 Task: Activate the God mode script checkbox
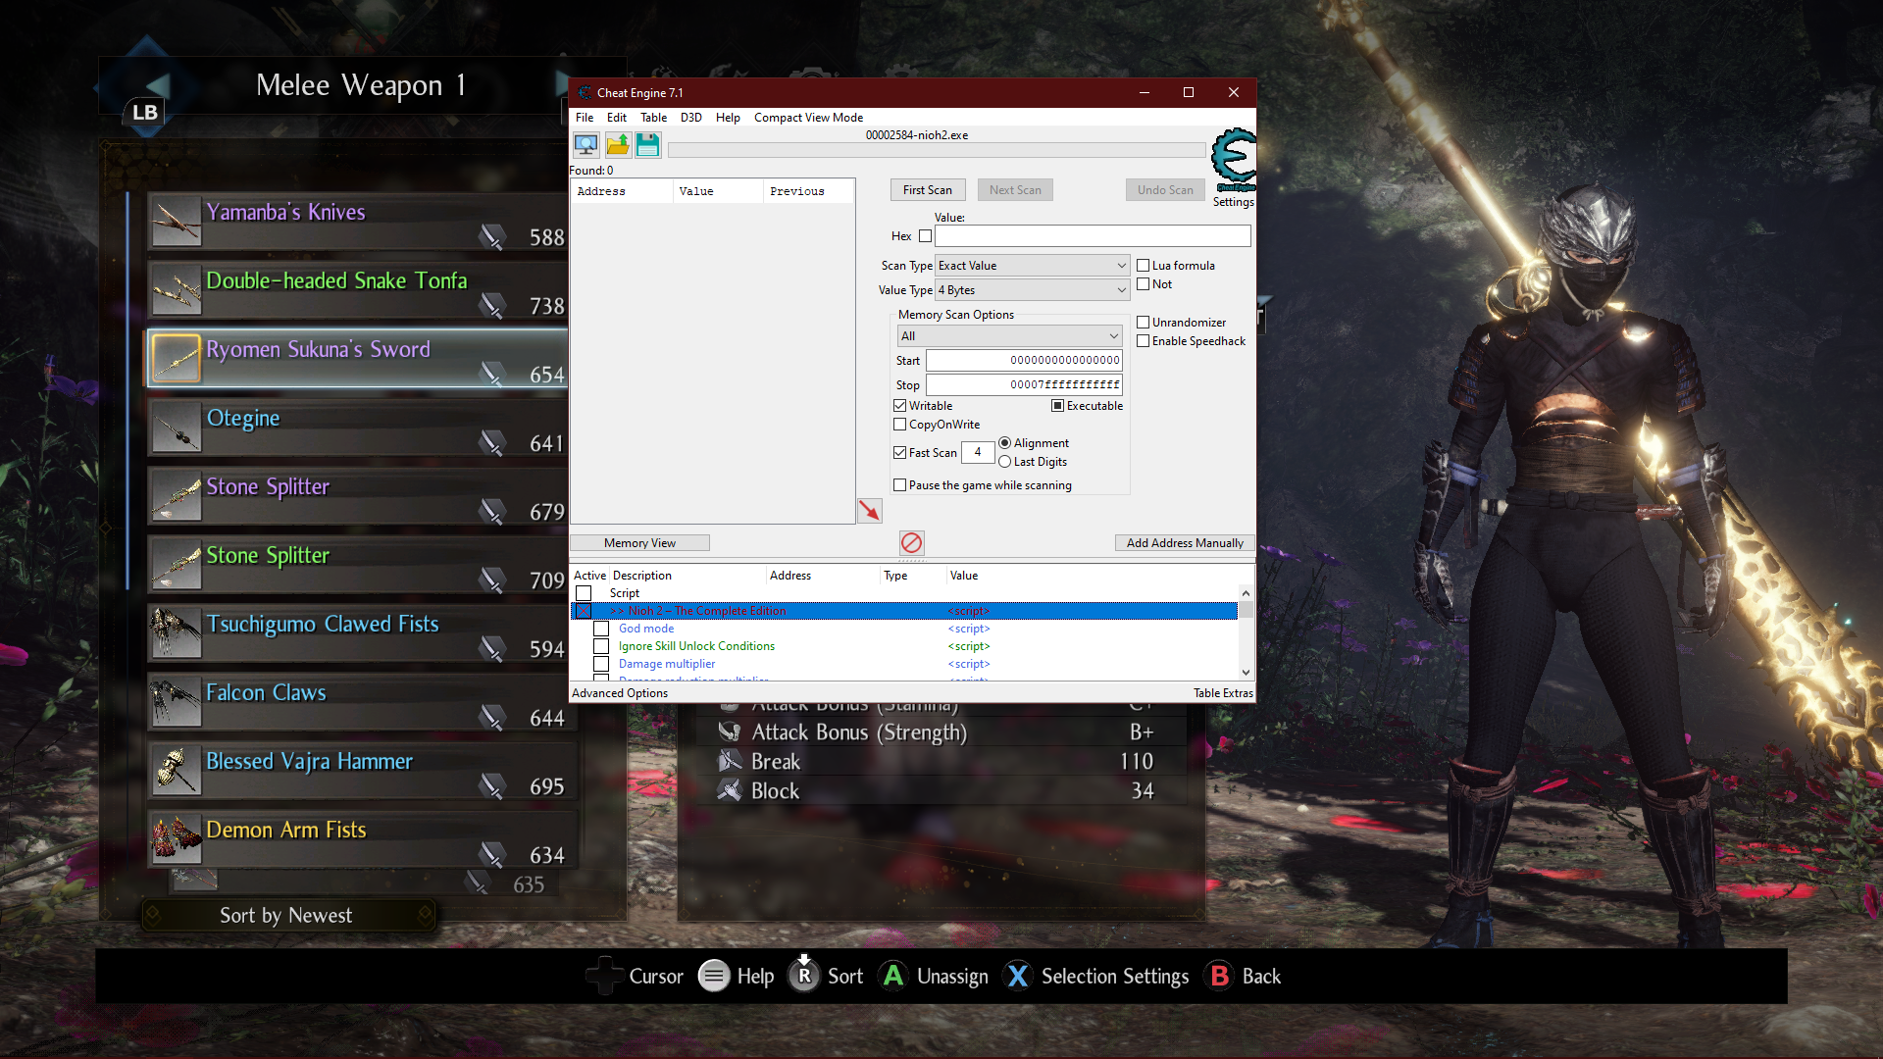coord(601,629)
